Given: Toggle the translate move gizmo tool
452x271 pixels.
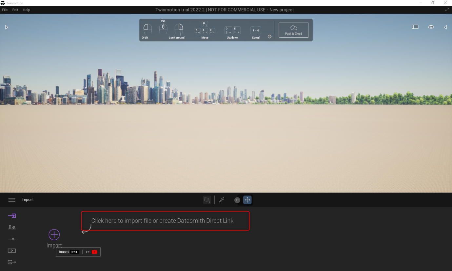Looking at the screenshot, I should (x=247, y=200).
